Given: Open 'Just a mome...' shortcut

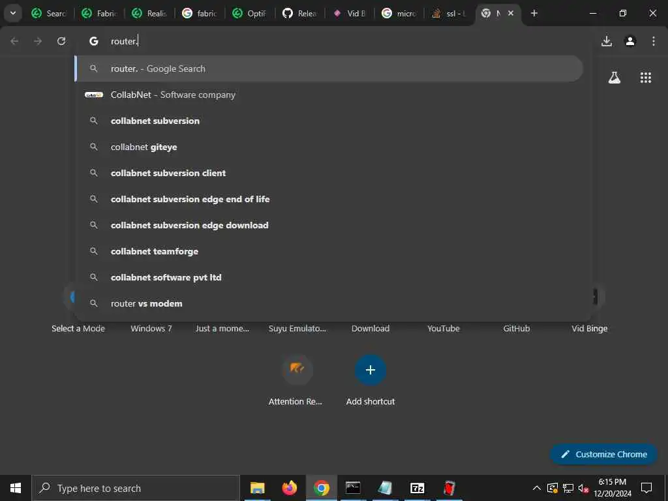Looking at the screenshot, I should click(222, 329).
